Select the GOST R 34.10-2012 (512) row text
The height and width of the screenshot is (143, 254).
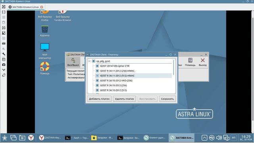tap(114, 90)
